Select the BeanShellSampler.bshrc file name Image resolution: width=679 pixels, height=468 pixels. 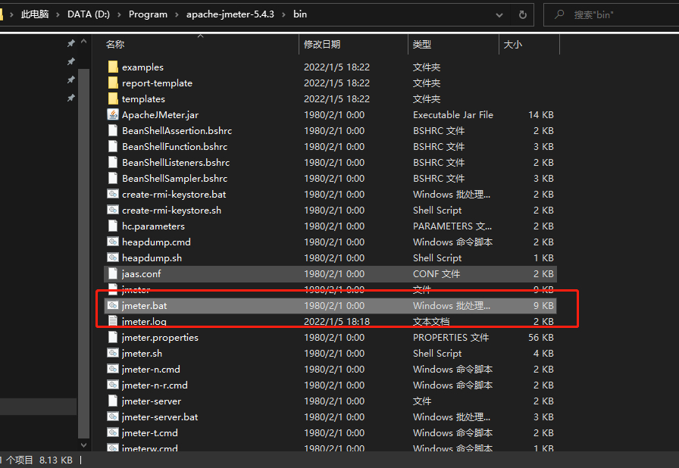[x=174, y=178]
